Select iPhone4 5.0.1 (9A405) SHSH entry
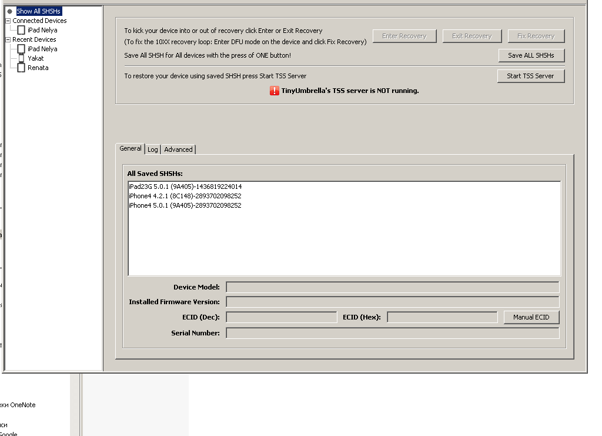Viewport: 602px width, 436px height. point(185,205)
